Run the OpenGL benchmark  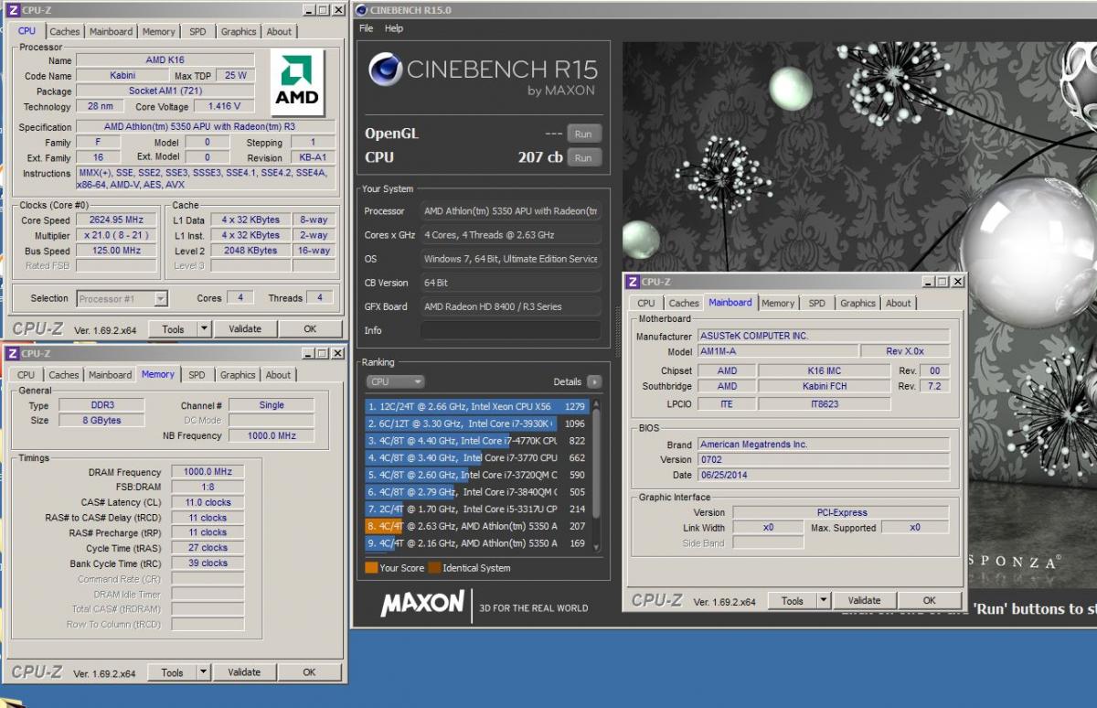[x=583, y=134]
